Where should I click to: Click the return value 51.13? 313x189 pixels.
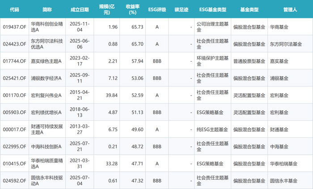[x=137, y=113]
